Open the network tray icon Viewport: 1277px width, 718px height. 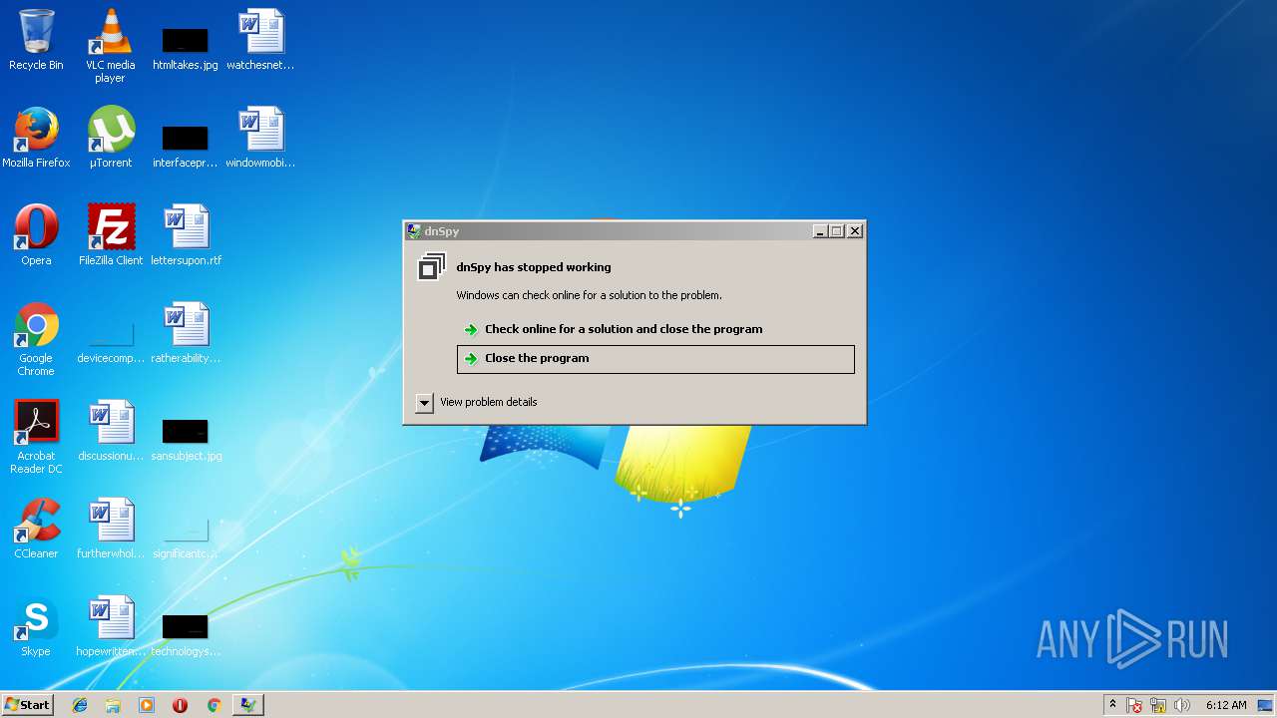(x=1158, y=705)
